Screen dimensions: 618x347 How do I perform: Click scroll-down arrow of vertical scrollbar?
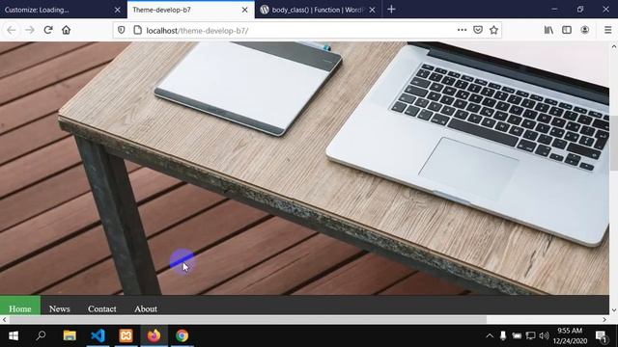[614, 310]
